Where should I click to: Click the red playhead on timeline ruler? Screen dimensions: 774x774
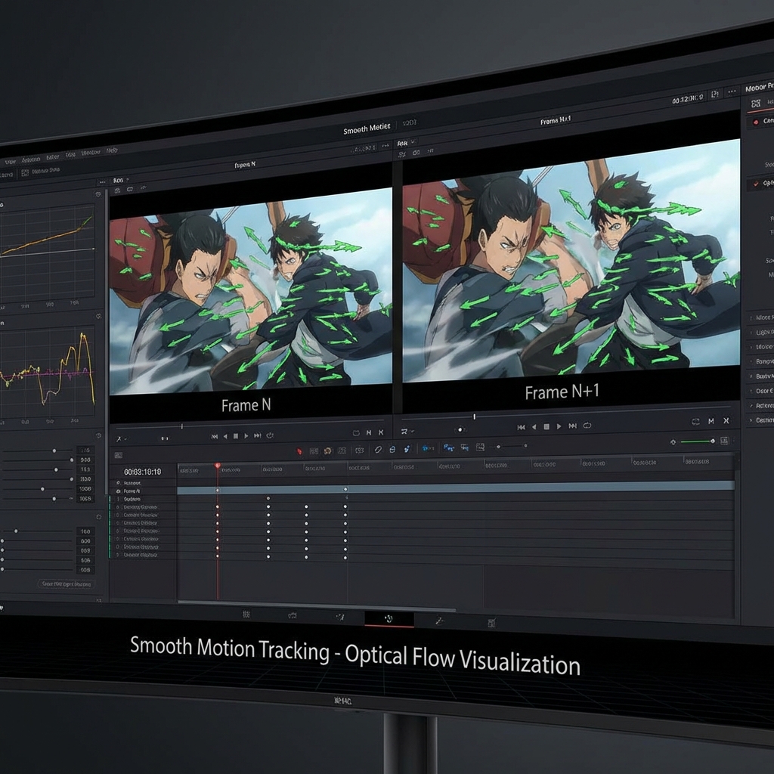pos(218,466)
